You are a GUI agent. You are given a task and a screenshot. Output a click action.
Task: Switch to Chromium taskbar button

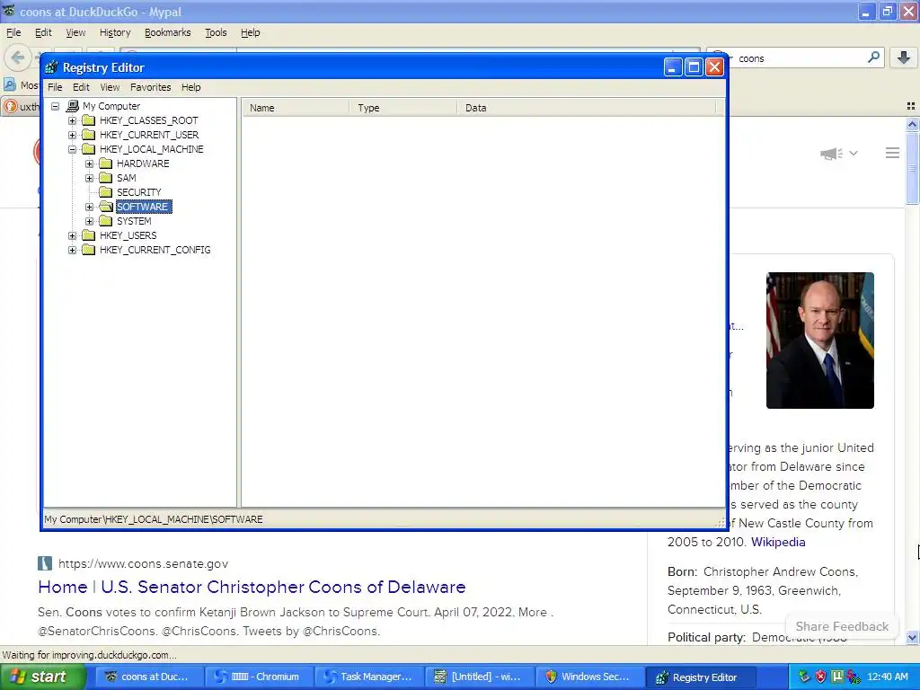pos(258,677)
